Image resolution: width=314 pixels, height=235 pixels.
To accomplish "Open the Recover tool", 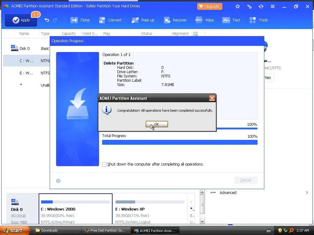I will point(175,20).
